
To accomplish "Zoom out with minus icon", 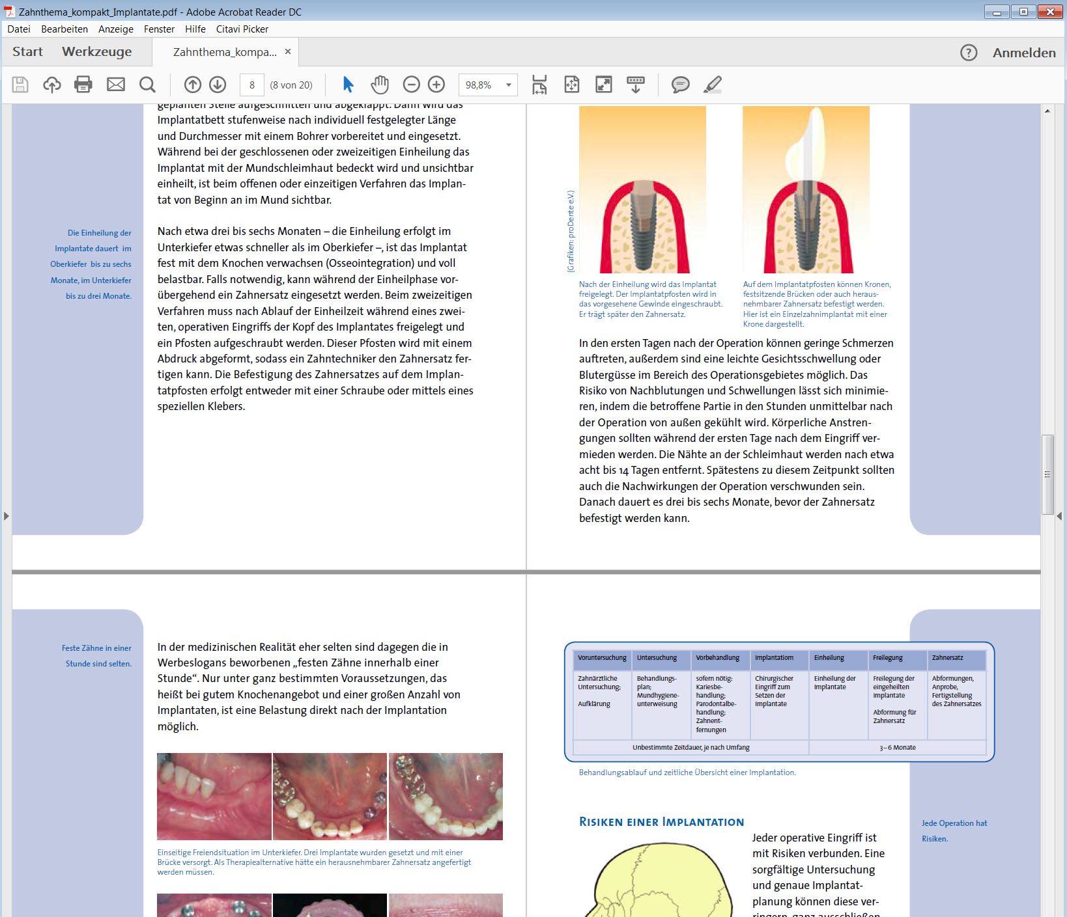I will coord(411,85).
